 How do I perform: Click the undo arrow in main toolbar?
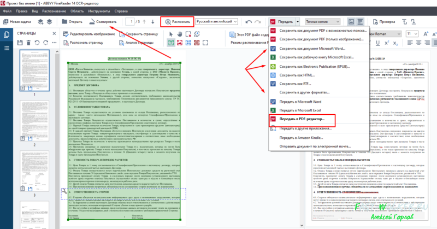tap(250, 21)
